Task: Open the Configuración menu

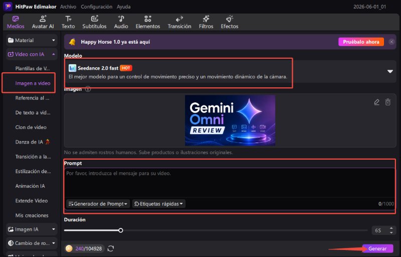Action: coord(96,7)
